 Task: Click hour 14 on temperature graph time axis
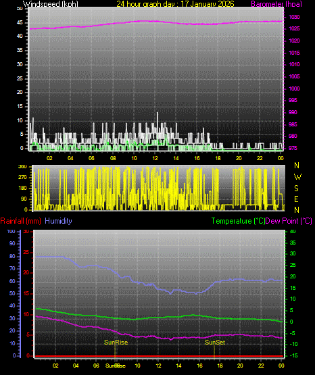pyautogui.click(x=178, y=366)
